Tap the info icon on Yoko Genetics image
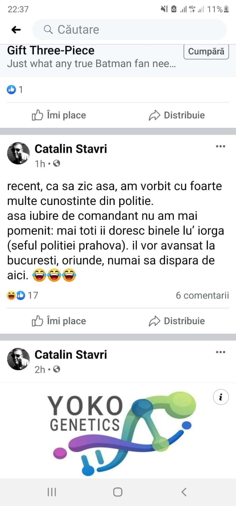This screenshot has height=506, width=236. point(220,397)
